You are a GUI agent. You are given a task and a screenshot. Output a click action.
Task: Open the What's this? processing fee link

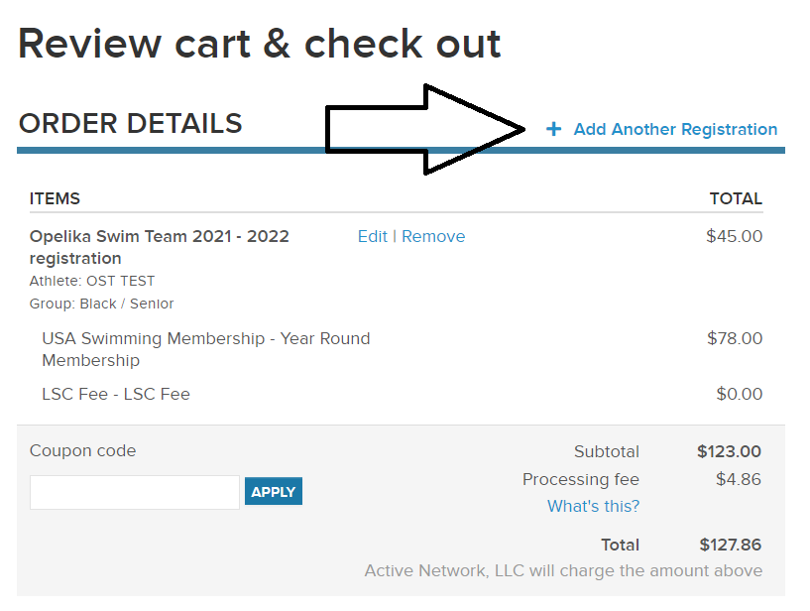point(593,506)
